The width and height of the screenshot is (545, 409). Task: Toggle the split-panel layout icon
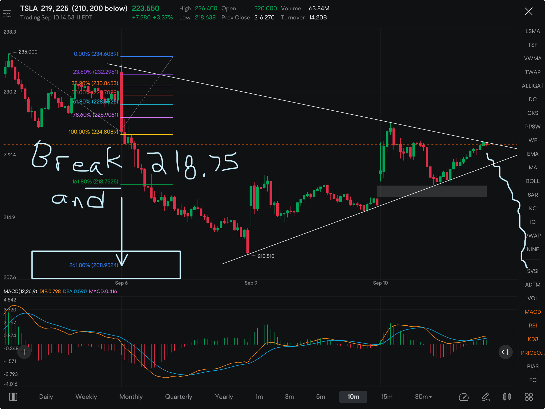[13, 397]
